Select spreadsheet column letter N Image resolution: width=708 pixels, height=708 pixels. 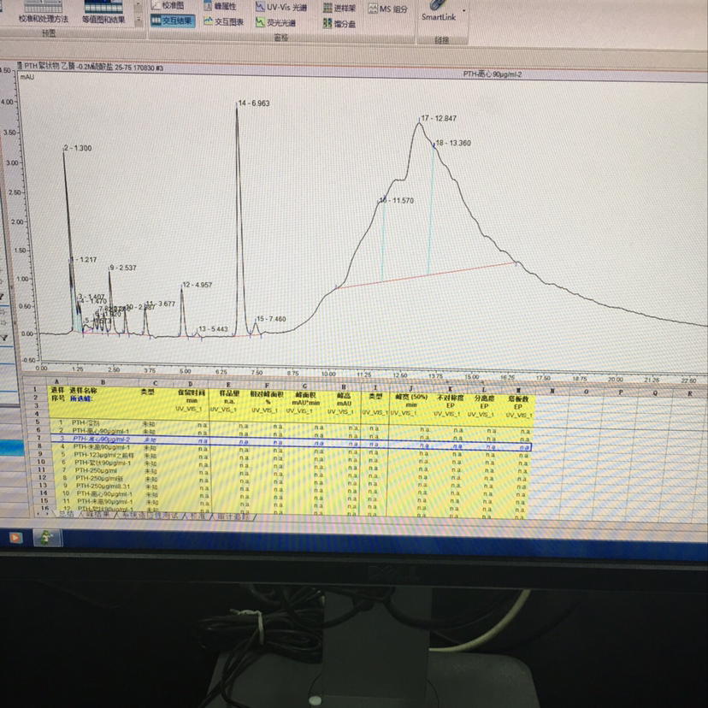(552, 391)
